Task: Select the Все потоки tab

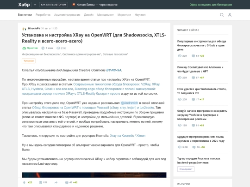Action: pos(25,15)
